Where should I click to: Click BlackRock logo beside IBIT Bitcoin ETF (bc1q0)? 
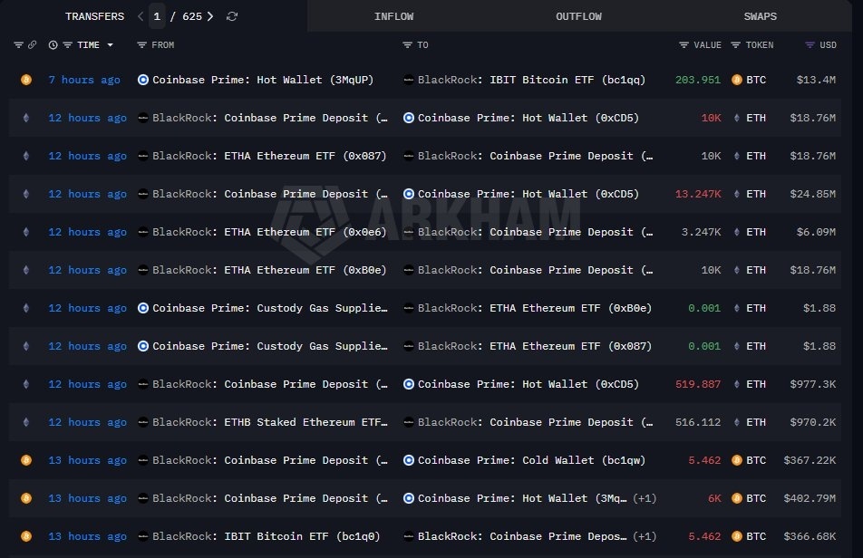pos(143,536)
